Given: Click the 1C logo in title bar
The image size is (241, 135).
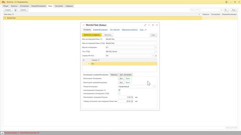Looking at the screenshot, I should point(3,2).
